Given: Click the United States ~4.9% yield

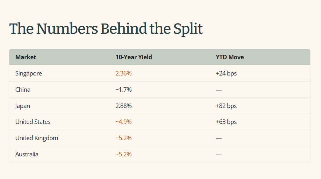Looking at the screenshot, I should coord(124,122).
